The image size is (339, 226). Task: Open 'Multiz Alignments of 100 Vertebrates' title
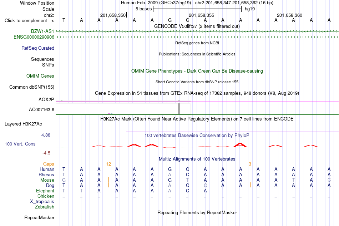point(197,159)
